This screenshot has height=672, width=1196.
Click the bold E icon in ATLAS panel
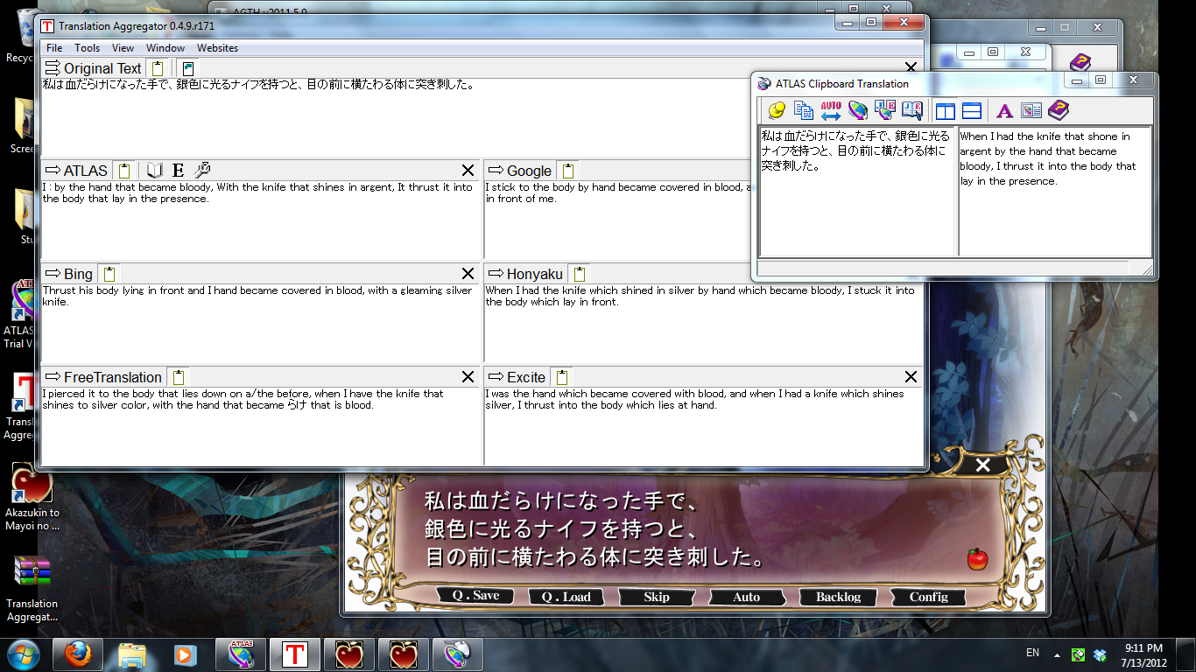(178, 170)
